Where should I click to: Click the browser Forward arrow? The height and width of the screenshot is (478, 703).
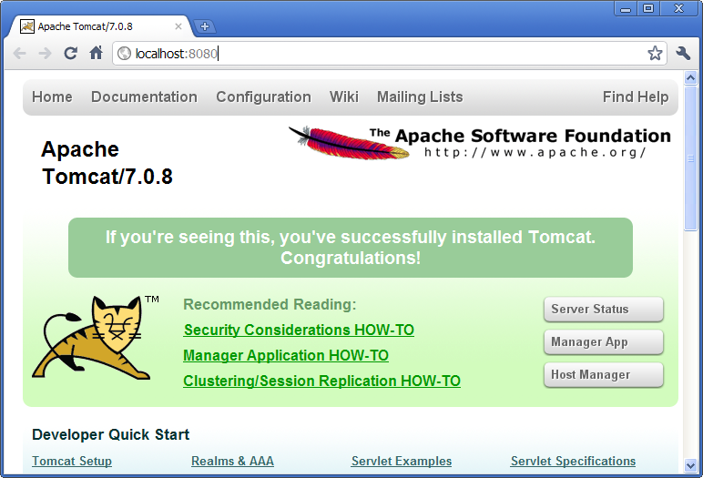coord(45,54)
